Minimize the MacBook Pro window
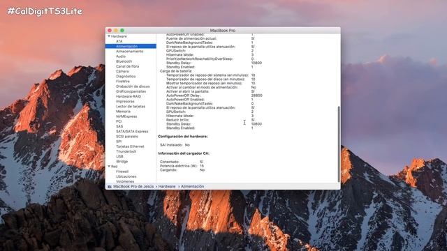 [x=116, y=31]
